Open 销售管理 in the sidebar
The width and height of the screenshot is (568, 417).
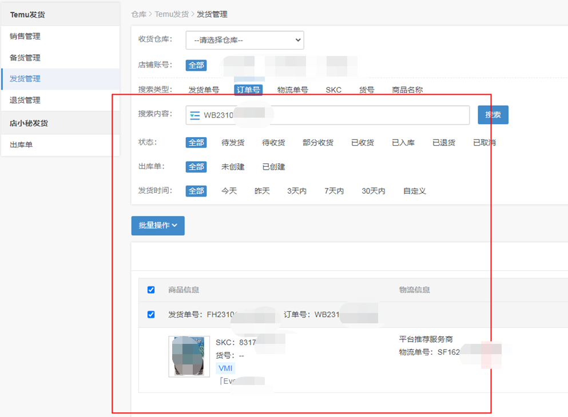tap(25, 36)
